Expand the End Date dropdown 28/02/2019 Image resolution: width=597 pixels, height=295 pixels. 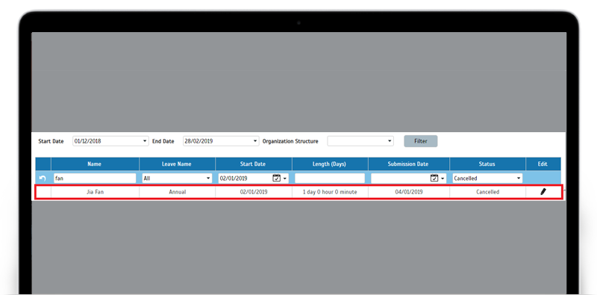point(221,141)
